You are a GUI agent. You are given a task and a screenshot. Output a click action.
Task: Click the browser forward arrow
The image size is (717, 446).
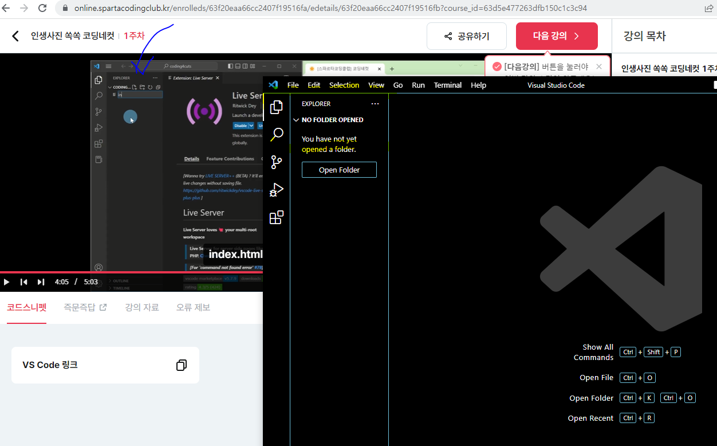click(x=24, y=9)
